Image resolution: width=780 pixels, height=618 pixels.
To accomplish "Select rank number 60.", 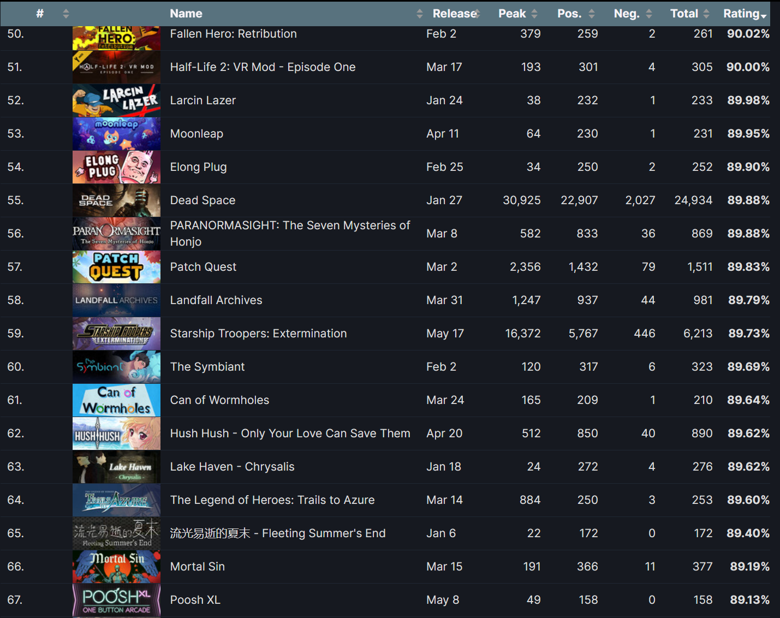I will coord(16,367).
